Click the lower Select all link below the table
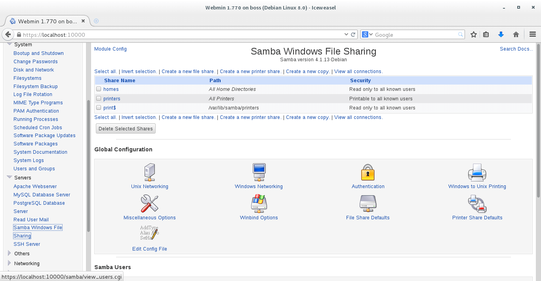Screen dimensions: 541x281 click(105, 117)
